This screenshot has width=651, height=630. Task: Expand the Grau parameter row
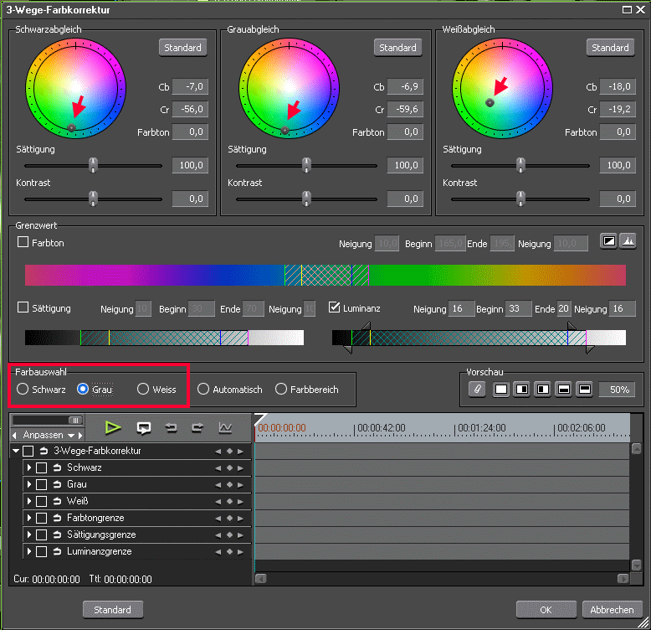click(x=29, y=484)
